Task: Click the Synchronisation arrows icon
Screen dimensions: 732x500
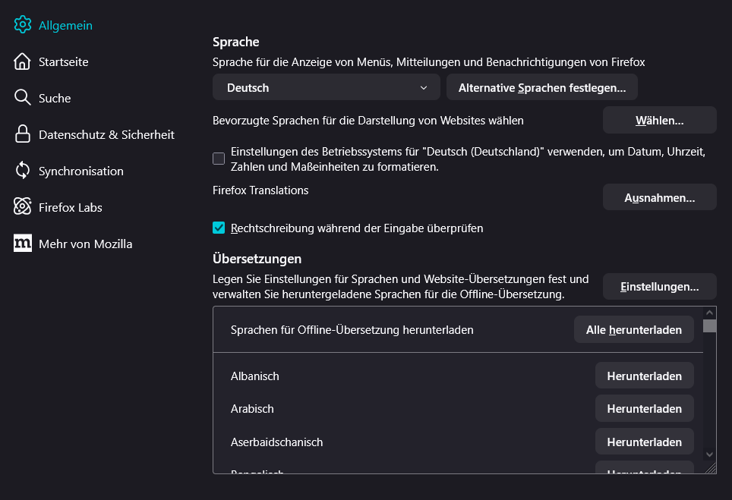Action: pos(23,171)
